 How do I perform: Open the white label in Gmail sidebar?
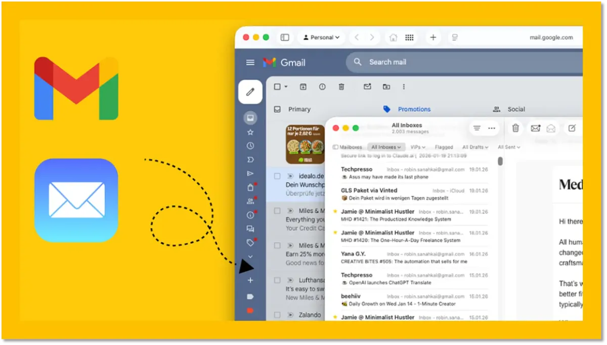point(250,296)
